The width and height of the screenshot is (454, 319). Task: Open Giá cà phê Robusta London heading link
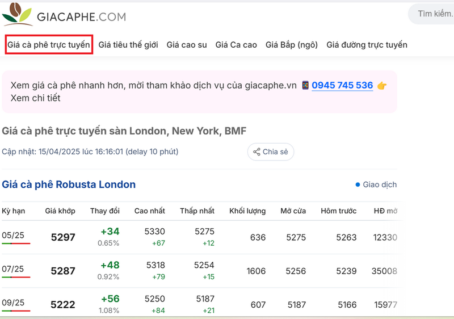click(x=69, y=184)
